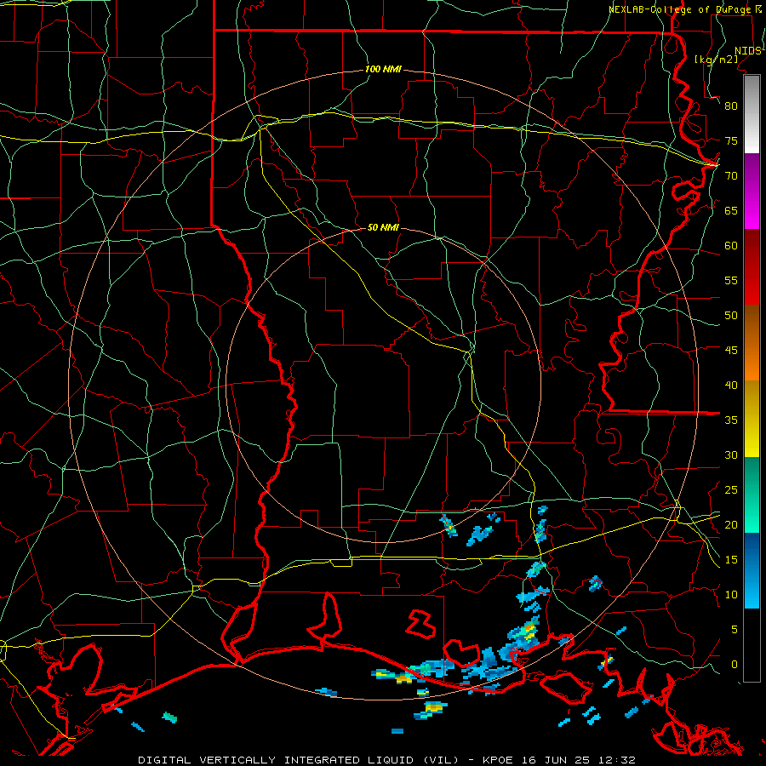The width and height of the screenshot is (766, 766).
Task: Click the 30 value on VIL scale
Action: [731, 454]
